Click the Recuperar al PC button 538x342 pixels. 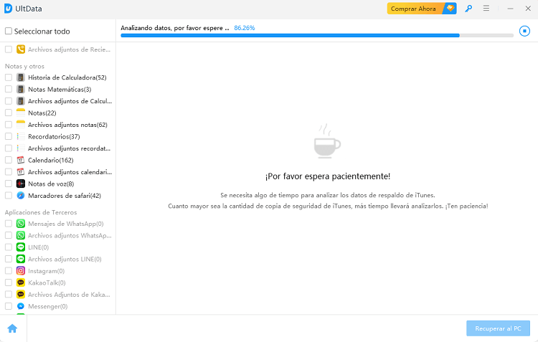coord(498,328)
